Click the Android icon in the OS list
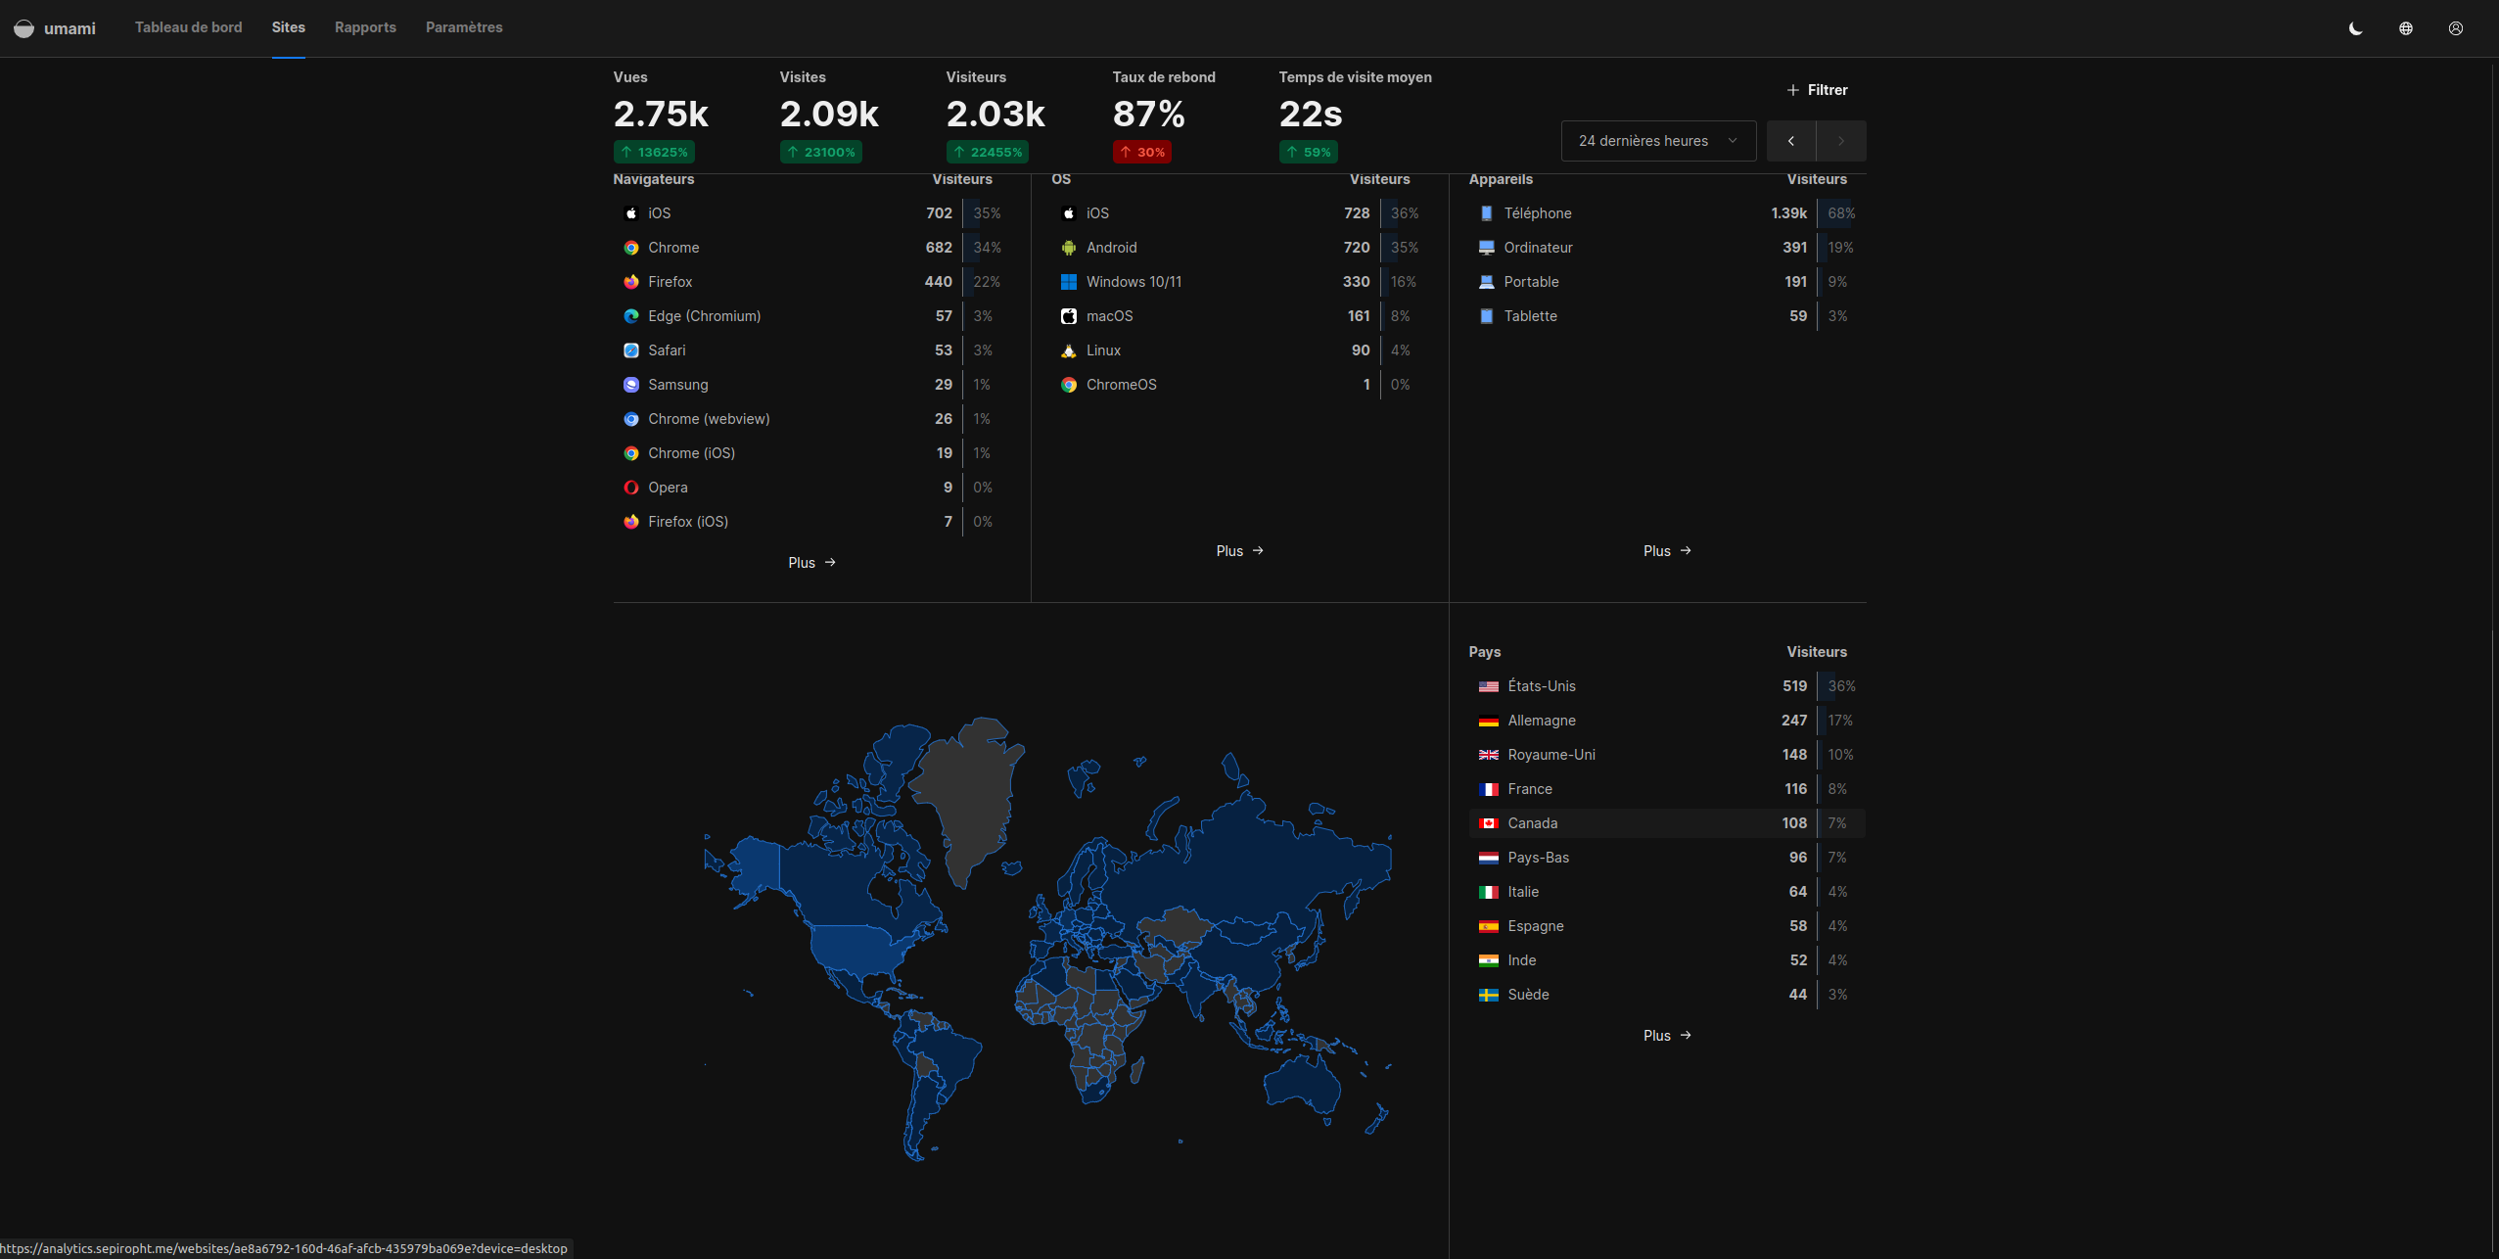Image resolution: width=2499 pixels, height=1259 pixels. 1068,248
